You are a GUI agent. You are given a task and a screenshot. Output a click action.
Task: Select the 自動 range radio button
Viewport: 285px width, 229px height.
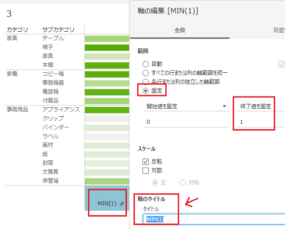tap(145, 64)
